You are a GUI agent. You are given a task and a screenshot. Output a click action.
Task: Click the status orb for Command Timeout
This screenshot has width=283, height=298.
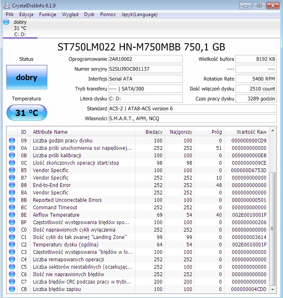[12, 207]
